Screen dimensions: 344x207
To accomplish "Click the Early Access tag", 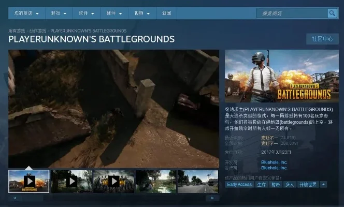I will tap(239, 184).
